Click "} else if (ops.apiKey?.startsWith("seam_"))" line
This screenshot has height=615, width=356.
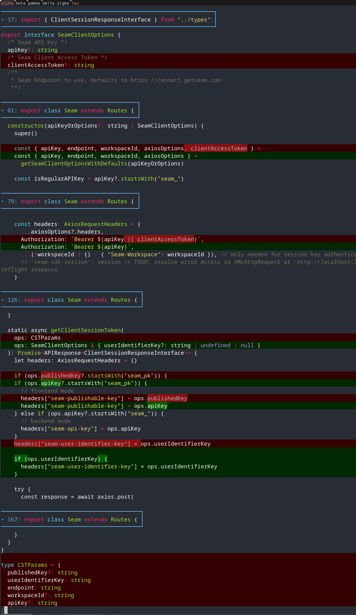point(89,414)
